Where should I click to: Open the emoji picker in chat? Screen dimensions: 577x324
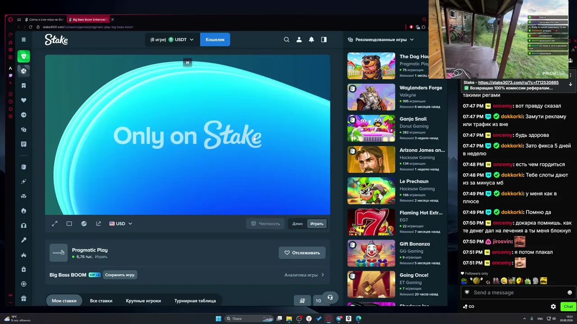pos(570,292)
